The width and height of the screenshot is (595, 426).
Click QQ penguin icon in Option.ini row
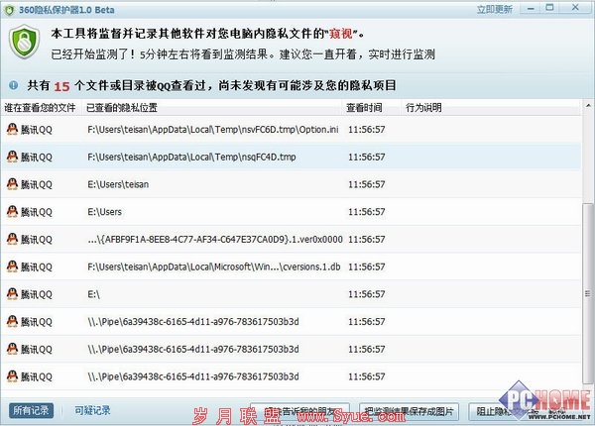pyautogui.click(x=12, y=129)
